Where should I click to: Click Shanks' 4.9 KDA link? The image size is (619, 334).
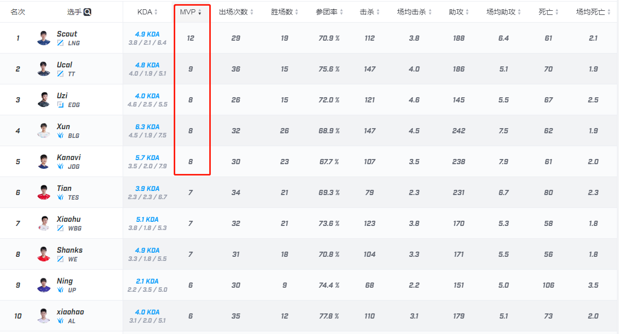click(x=147, y=250)
